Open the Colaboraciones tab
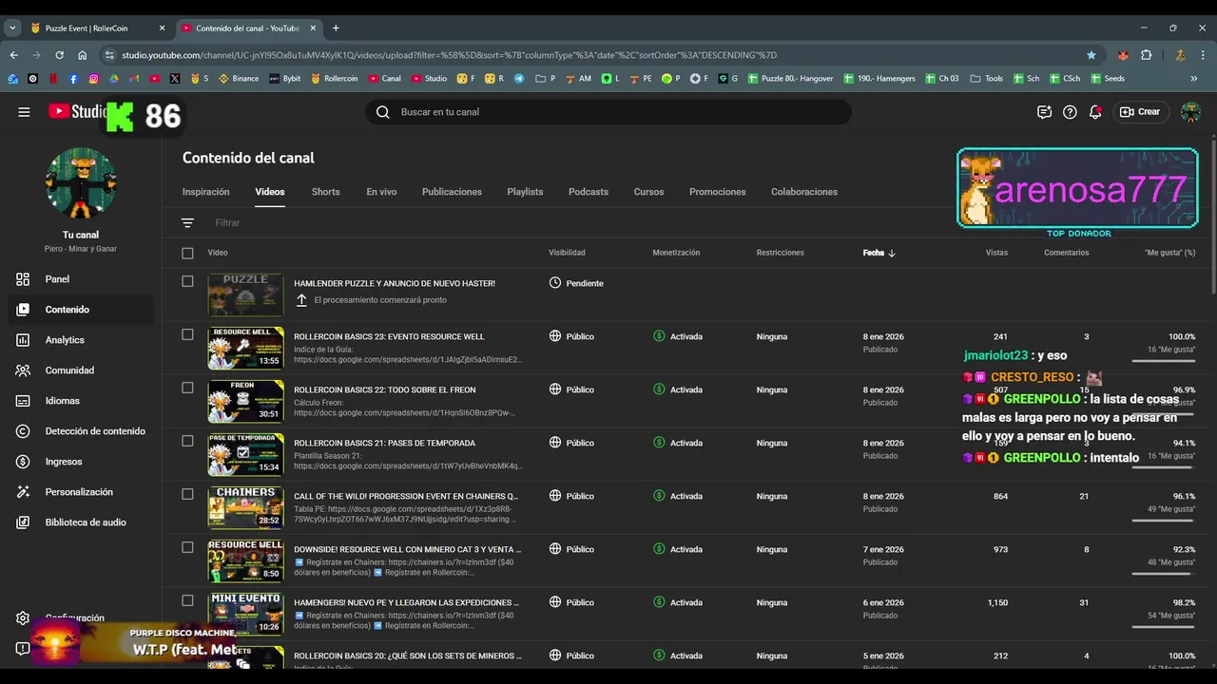The image size is (1217, 684). tap(804, 192)
